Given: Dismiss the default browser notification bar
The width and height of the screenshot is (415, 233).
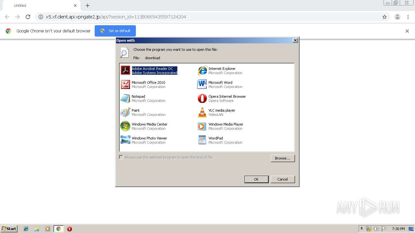Looking at the screenshot, I should [407, 31].
